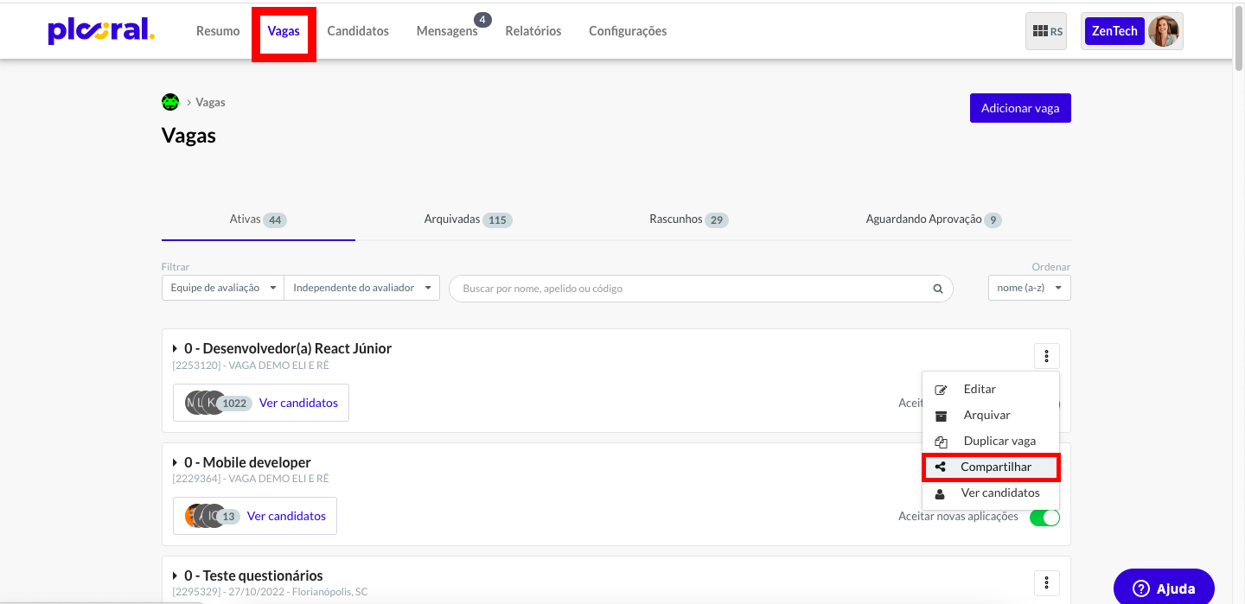Click the Ativas count badge 44
Image resolution: width=1245 pixels, height=604 pixels.
pyautogui.click(x=276, y=220)
